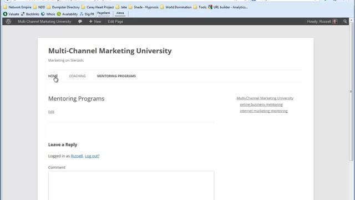Click inside the Comment text box

(x=131, y=186)
